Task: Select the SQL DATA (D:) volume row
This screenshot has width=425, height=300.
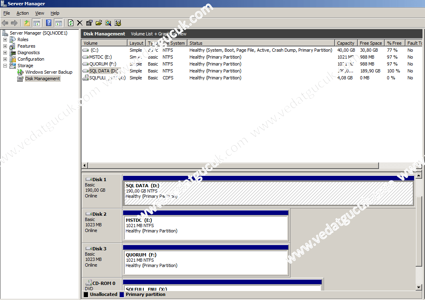Action: (251, 71)
